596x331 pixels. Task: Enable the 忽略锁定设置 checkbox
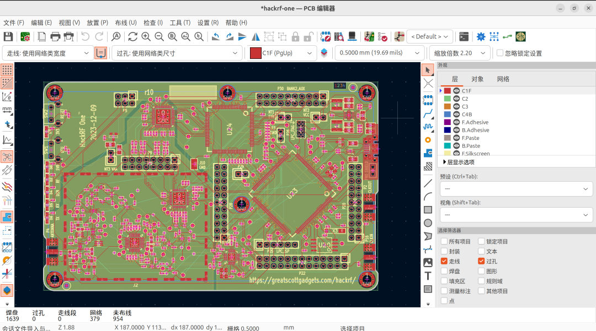[500, 53]
